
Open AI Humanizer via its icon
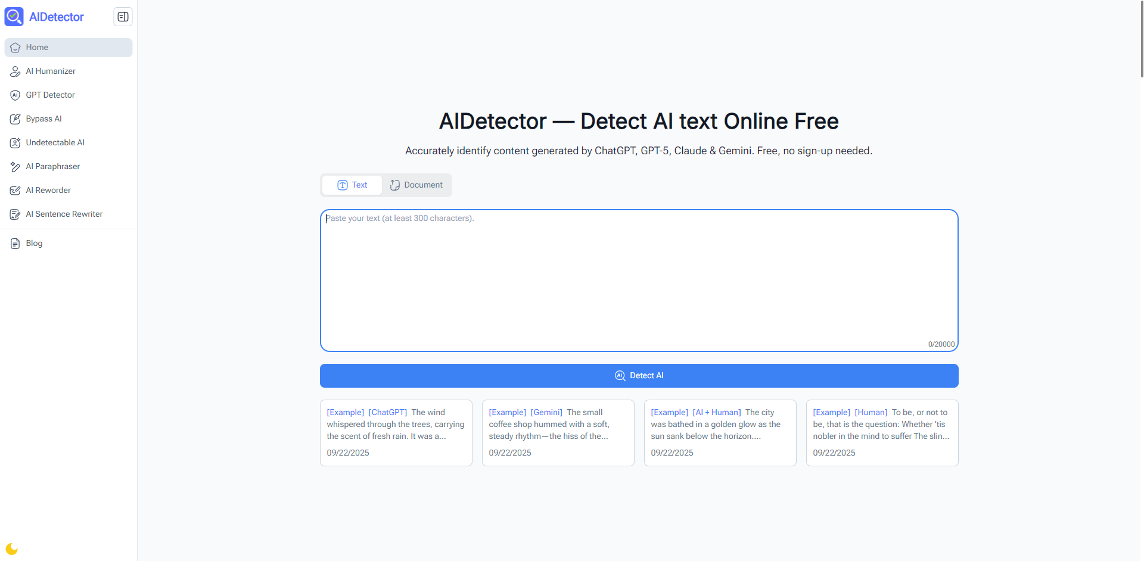15,71
